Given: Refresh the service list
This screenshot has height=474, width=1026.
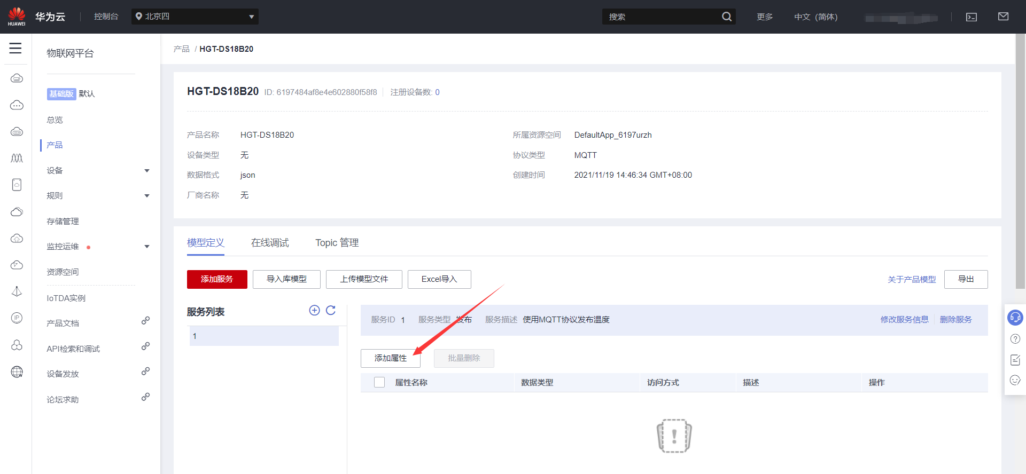Looking at the screenshot, I should click(x=331, y=310).
